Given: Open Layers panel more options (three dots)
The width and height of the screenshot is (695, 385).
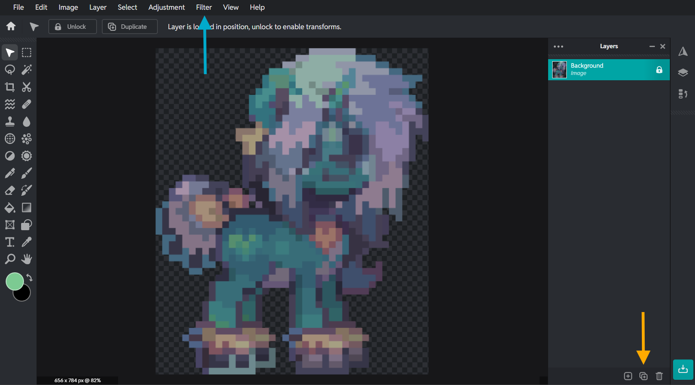Looking at the screenshot, I should (x=559, y=47).
